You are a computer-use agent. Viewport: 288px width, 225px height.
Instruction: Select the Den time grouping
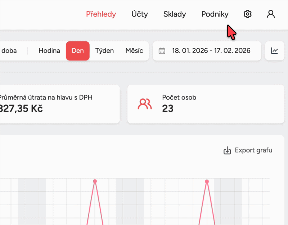pyautogui.click(x=78, y=51)
